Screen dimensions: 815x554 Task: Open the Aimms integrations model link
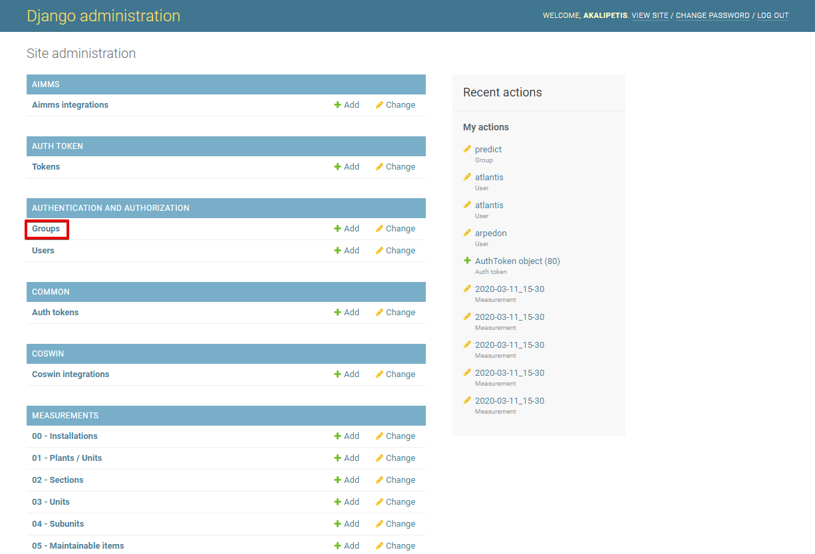click(70, 105)
